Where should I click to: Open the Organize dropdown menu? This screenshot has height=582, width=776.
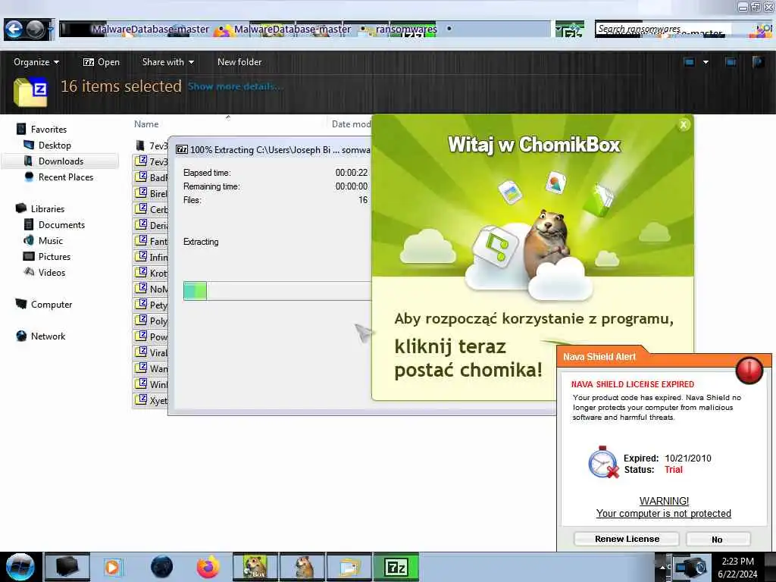click(36, 62)
